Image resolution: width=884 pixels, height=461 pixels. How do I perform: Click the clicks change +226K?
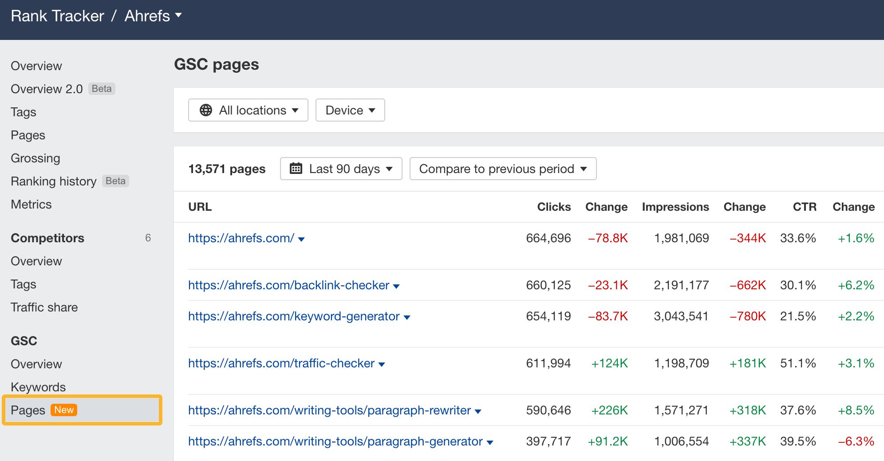[x=609, y=410]
